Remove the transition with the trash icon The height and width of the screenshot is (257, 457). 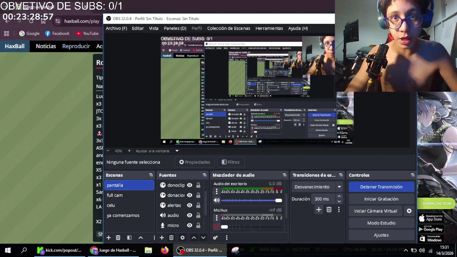click(x=329, y=210)
